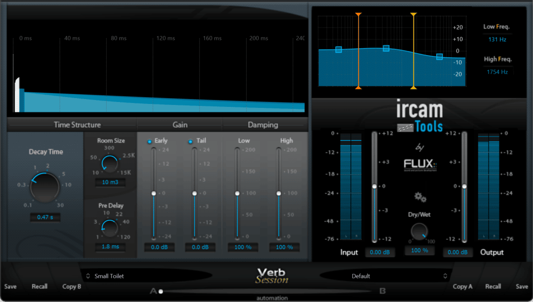Enable the Tail gain toggle
The width and height of the screenshot is (533, 302).
pyautogui.click(x=191, y=140)
